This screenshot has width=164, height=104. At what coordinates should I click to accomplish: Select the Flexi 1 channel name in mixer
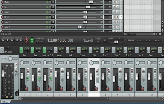click(152, 55)
